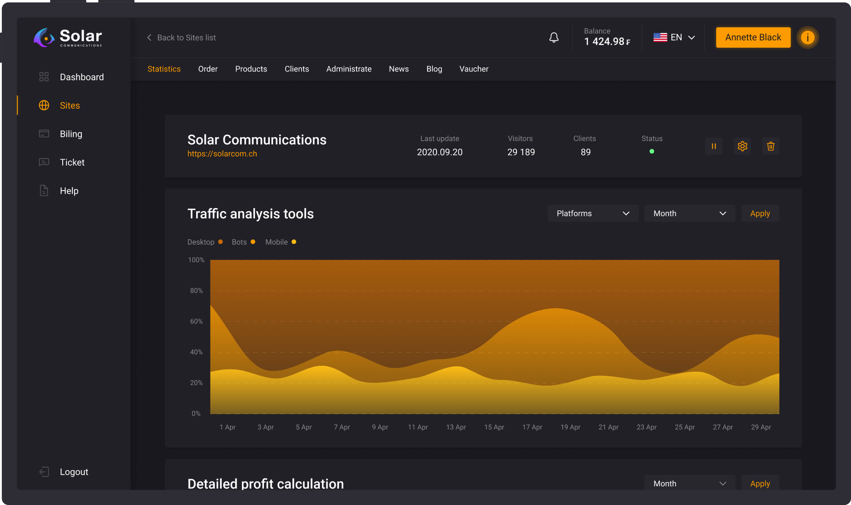Toggle the Bots legend series
The image size is (851, 505).
(x=243, y=242)
